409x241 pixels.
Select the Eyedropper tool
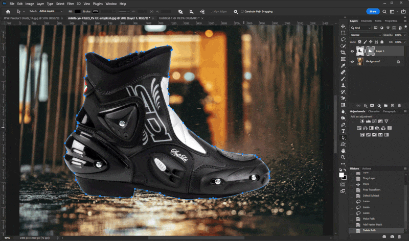click(343, 66)
